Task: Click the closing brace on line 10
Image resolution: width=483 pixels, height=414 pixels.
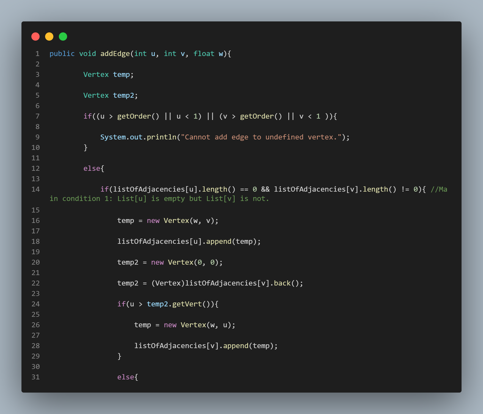Action: coord(86,147)
